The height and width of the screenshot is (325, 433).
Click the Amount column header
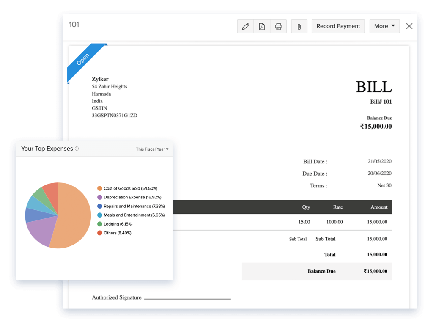pos(379,207)
